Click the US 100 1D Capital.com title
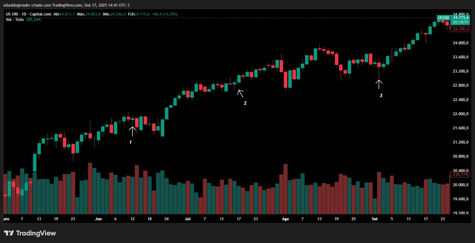The height and width of the screenshot is (243, 475). click(29, 14)
